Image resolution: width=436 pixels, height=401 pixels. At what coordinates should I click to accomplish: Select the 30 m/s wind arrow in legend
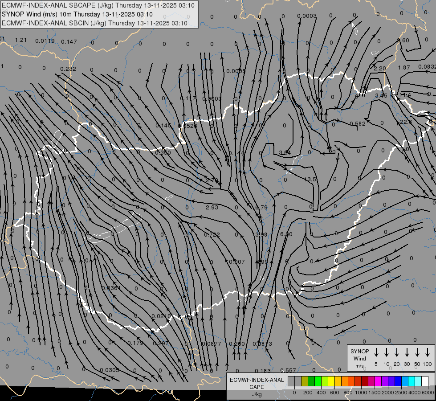(x=407, y=352)
